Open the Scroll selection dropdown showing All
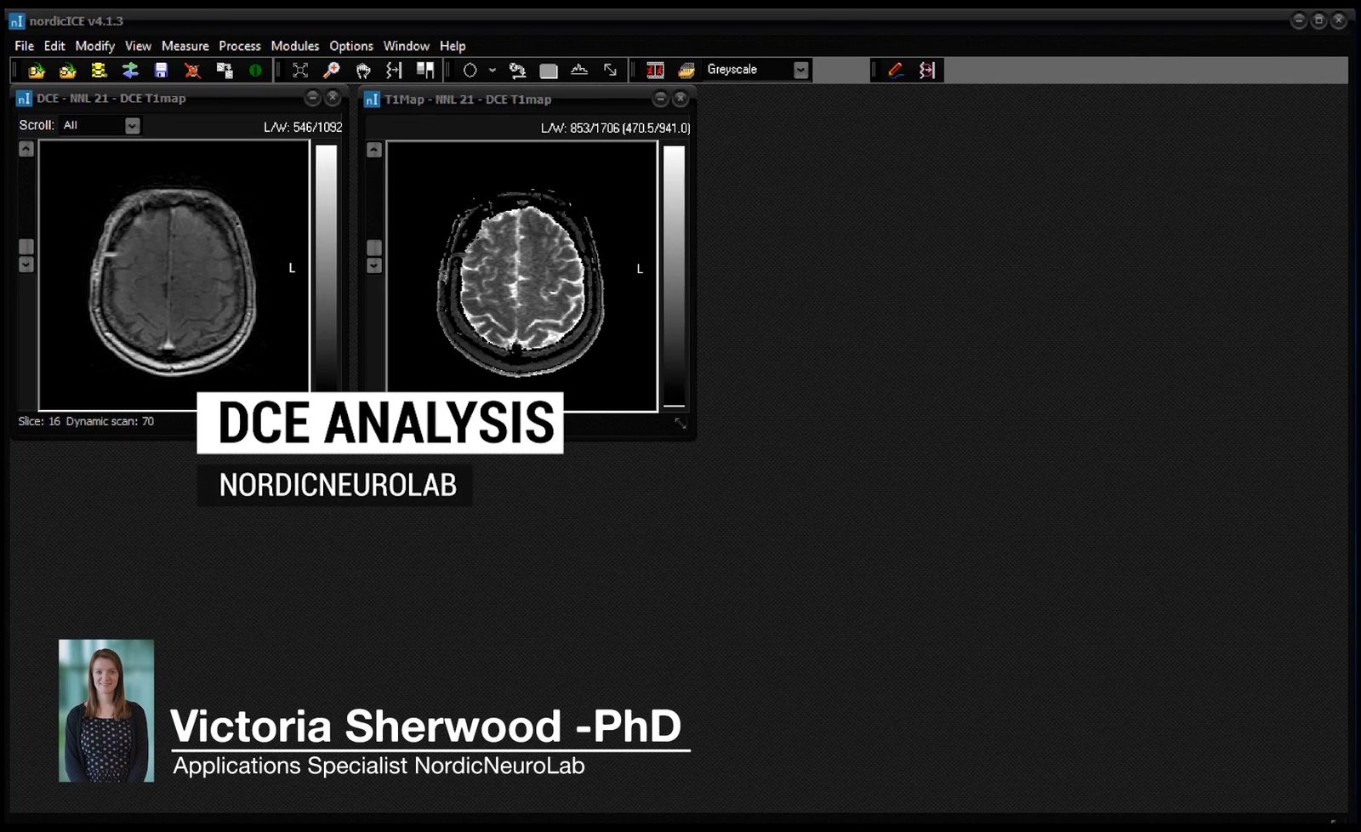Screen dimensions: 1361x832 pos(131,125)
